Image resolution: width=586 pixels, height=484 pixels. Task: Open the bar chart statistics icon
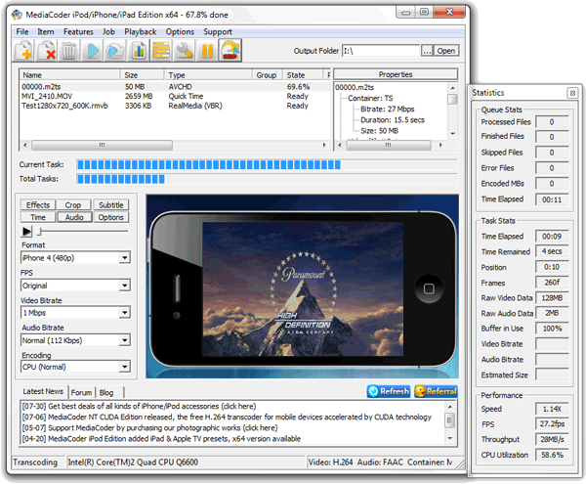(x=139, y=50)
